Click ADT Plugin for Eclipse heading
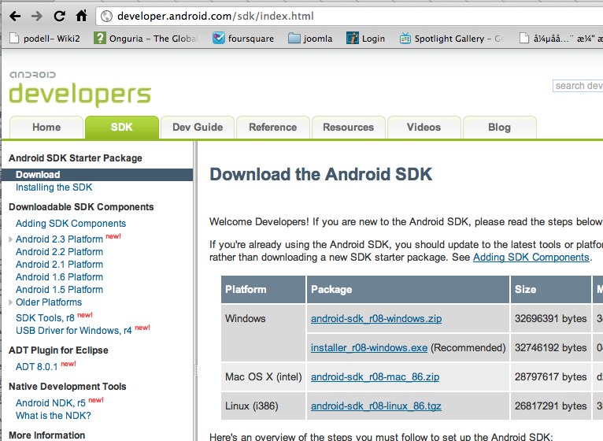 (58, 350)
